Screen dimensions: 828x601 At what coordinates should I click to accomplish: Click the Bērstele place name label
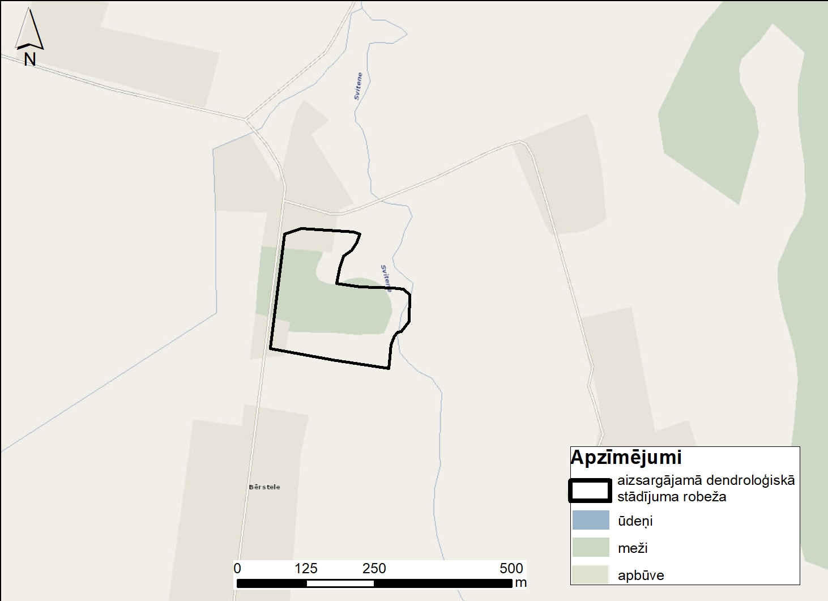tap(264, 487)
